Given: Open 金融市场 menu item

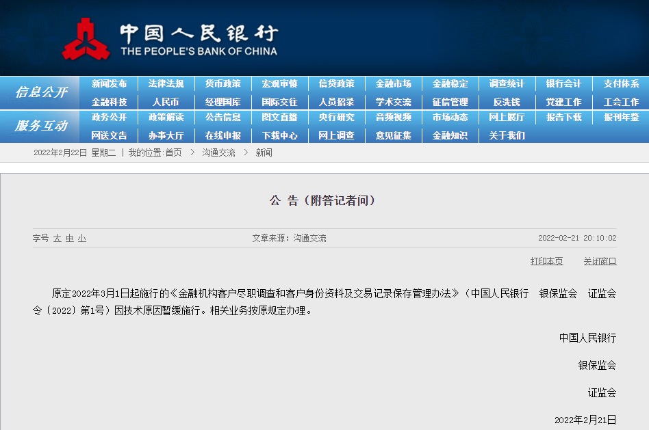Looking at the screenshot, I should [393, 84].
